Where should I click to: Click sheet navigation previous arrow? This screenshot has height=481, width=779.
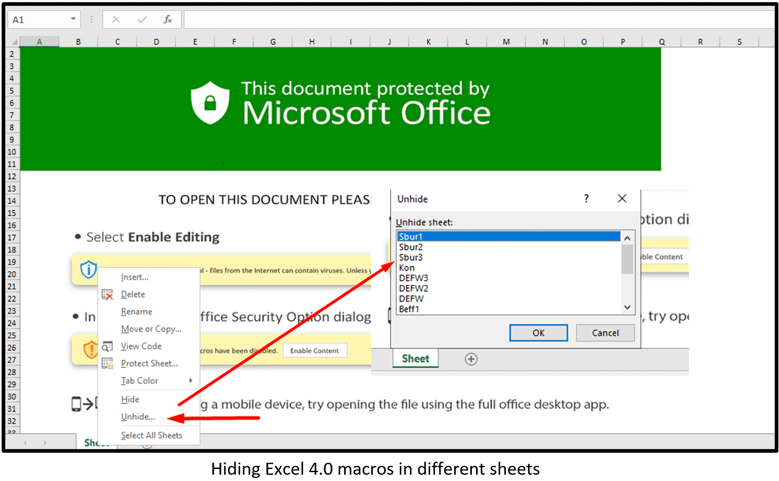point(25,443)
